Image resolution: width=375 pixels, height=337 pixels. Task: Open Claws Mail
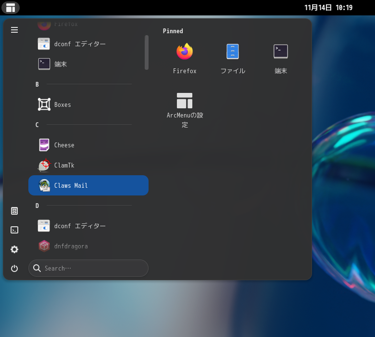[x=88, y=185]
